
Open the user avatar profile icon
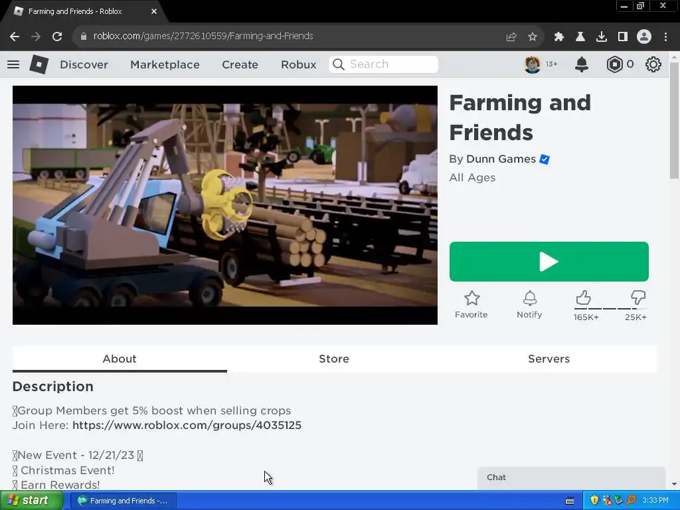[x=532, y=64]
